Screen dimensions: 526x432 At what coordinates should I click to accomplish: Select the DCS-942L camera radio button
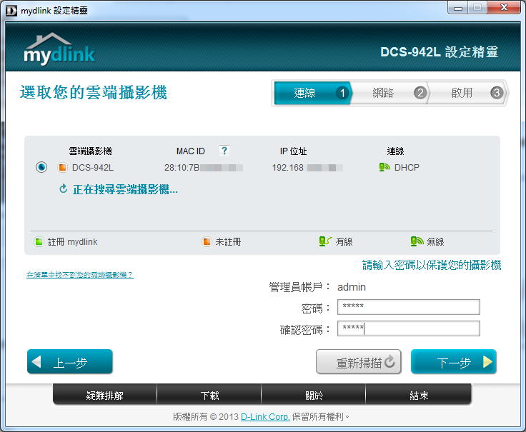41,168
